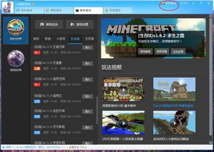Select the 联机游戏 tab
Viewport: 214px width, 152px height.
tap(88, 10)
